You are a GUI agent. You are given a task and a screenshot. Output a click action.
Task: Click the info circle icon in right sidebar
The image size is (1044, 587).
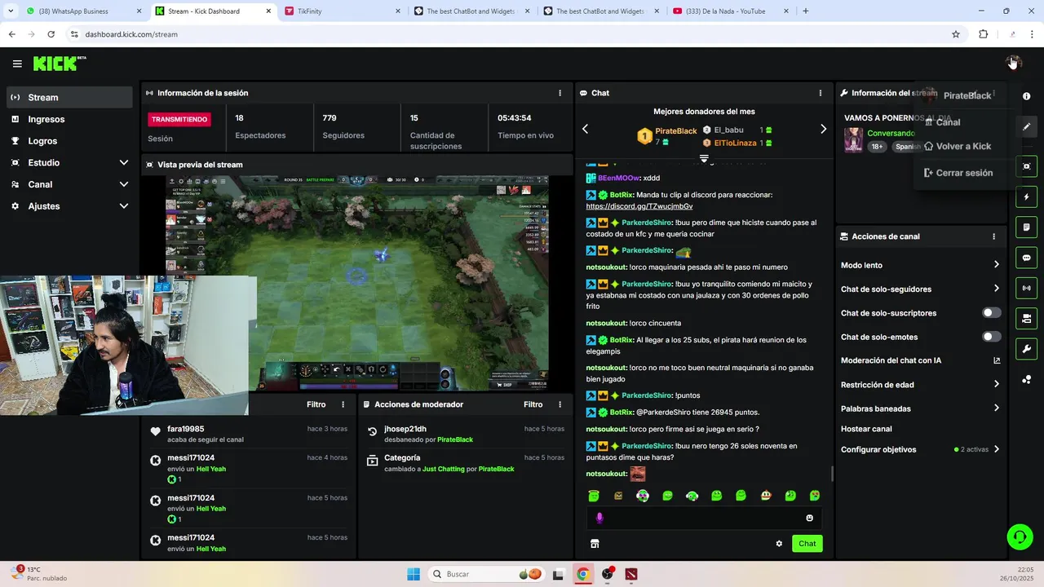coord(1026,97)
